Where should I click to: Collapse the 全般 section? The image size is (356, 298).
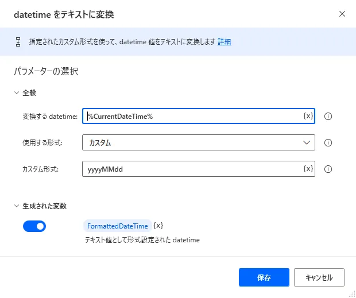tap(17, 92)
